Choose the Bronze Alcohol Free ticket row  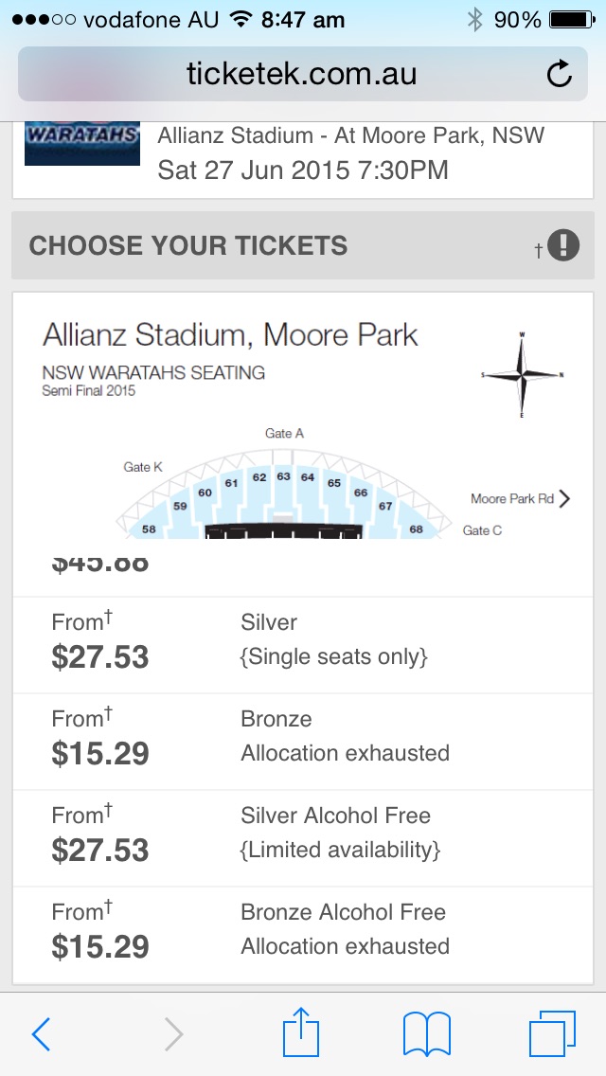(x=303, y=935)
